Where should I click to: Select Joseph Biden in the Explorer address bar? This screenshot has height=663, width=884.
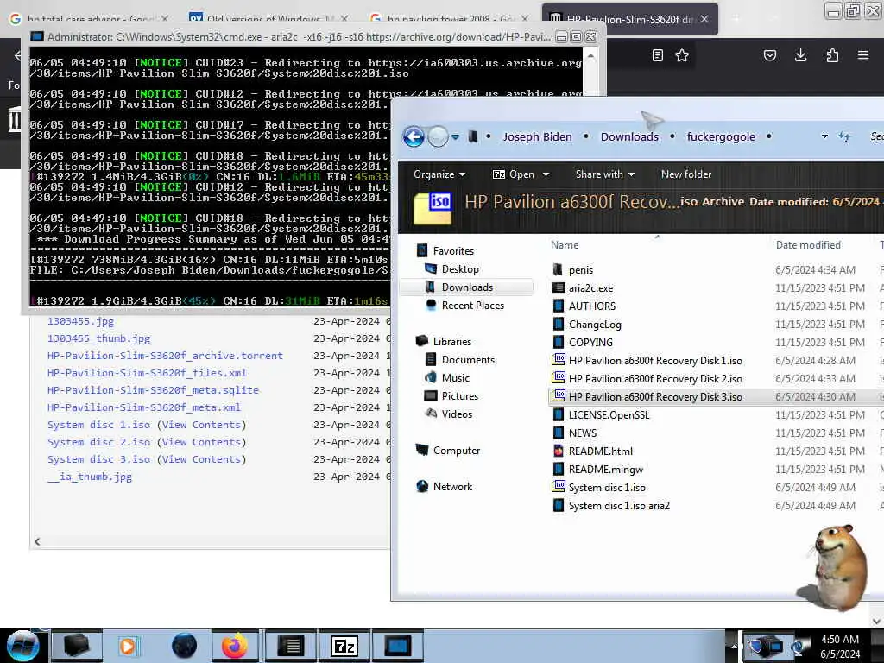[x=537, y=137]
